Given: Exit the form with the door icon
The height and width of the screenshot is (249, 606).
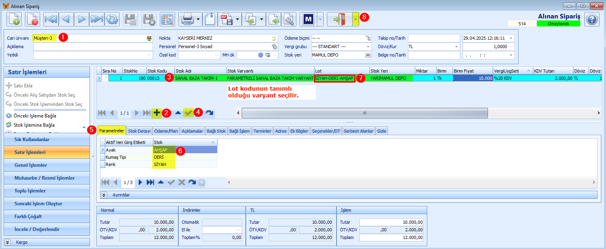Looking at the screenshot, I should pyautogui.click(x=340, y=19).
